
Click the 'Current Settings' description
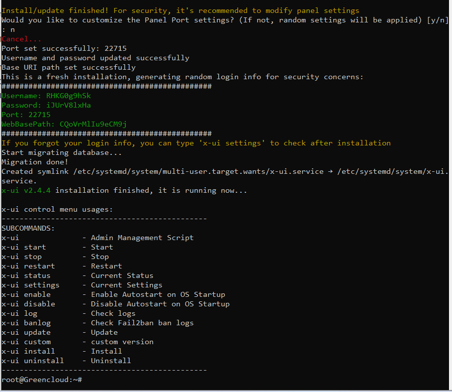coord(126,285)
